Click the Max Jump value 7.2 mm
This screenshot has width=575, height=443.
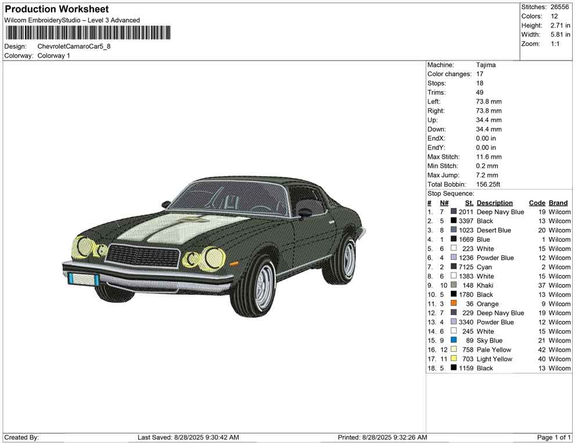pyautogui.click(x=487, y=175)
